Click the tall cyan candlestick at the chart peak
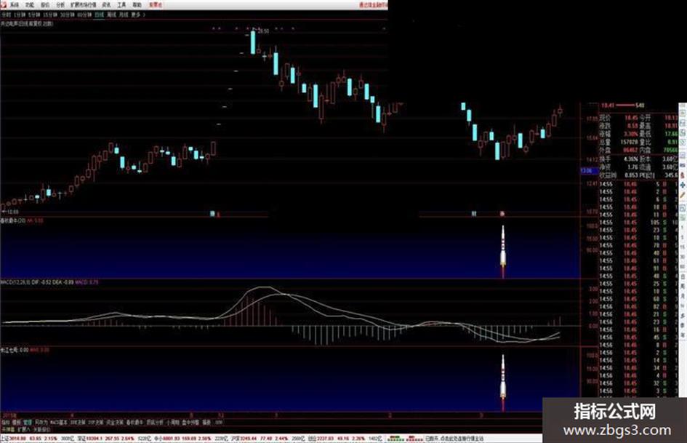The height and width of the screenshot is (443, 687). 253,42
